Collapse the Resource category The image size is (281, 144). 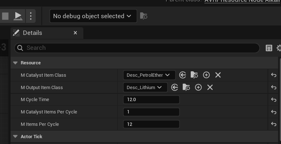tap(15, 63)
